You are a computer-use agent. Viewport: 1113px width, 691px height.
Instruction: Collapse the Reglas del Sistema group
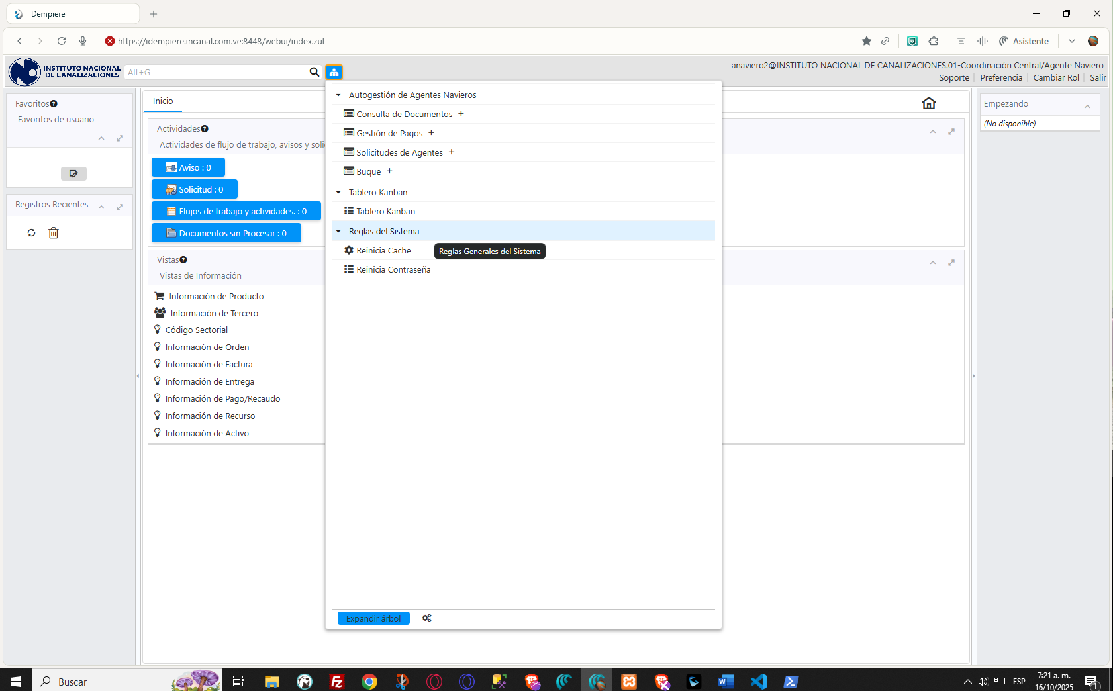(x=338, y=232)
